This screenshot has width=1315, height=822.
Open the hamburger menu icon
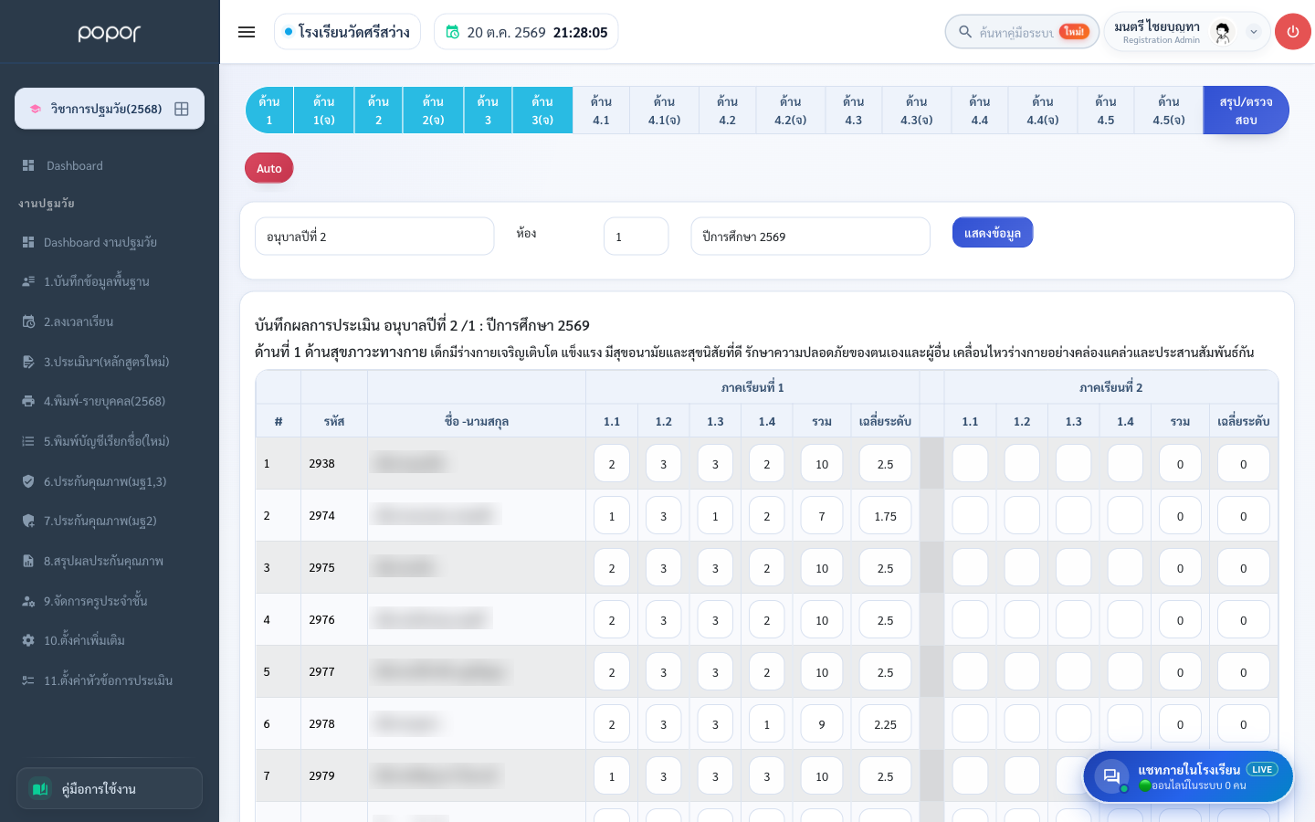tap(247, 32)
